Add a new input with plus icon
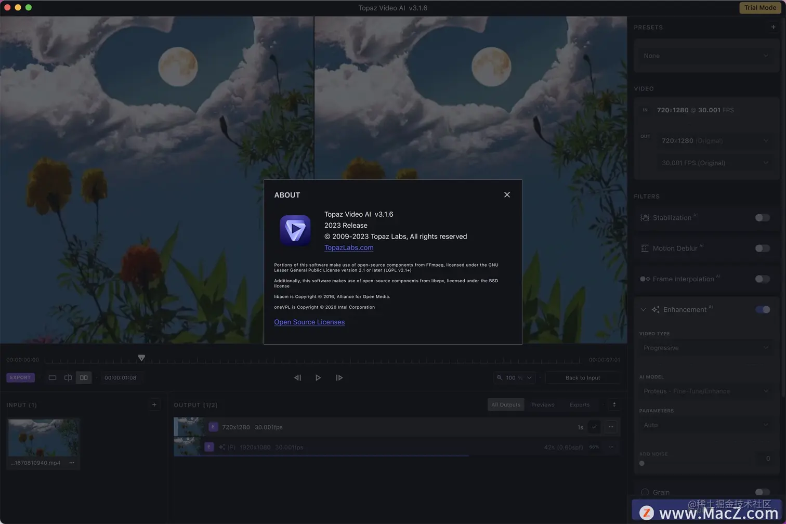 click(x=154, y=404)
